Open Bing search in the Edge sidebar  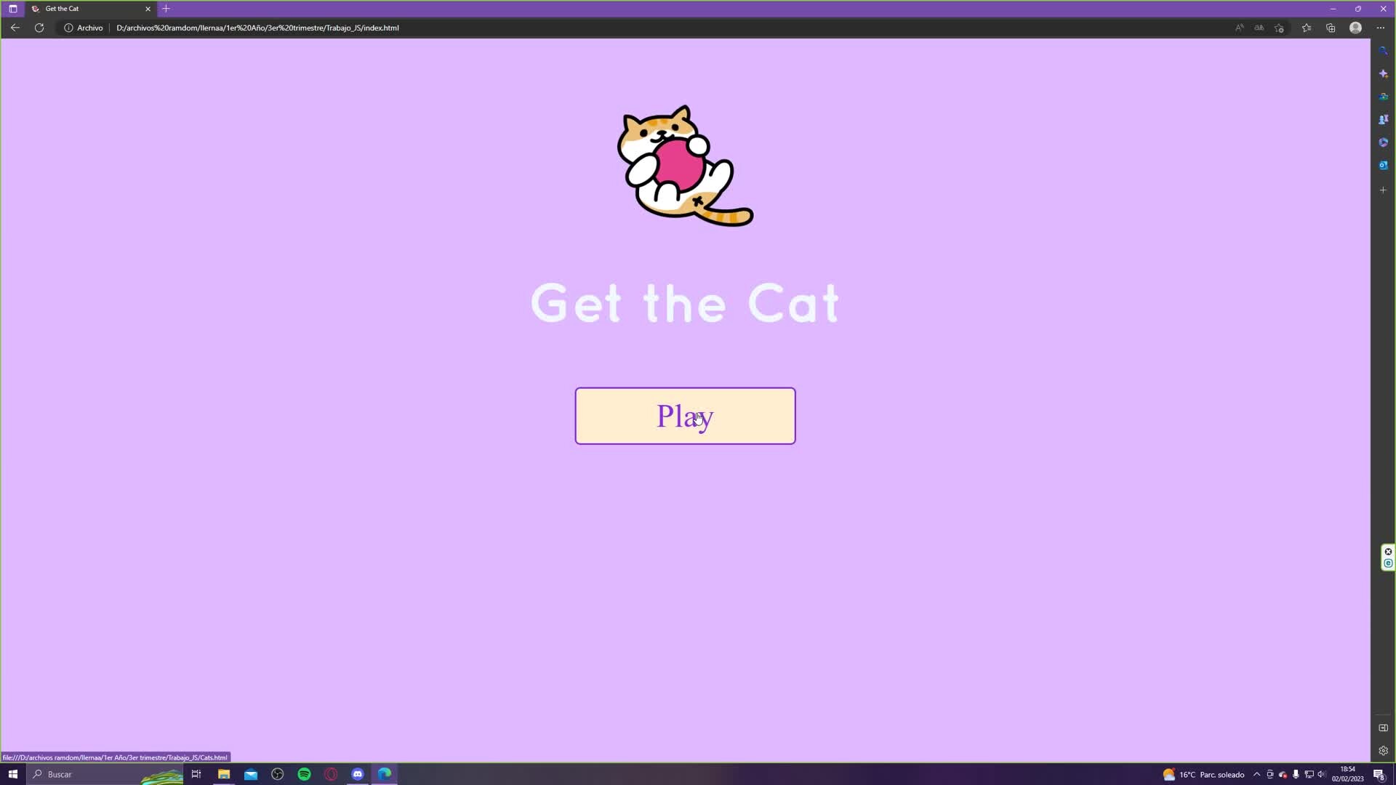click(1383, 49)
